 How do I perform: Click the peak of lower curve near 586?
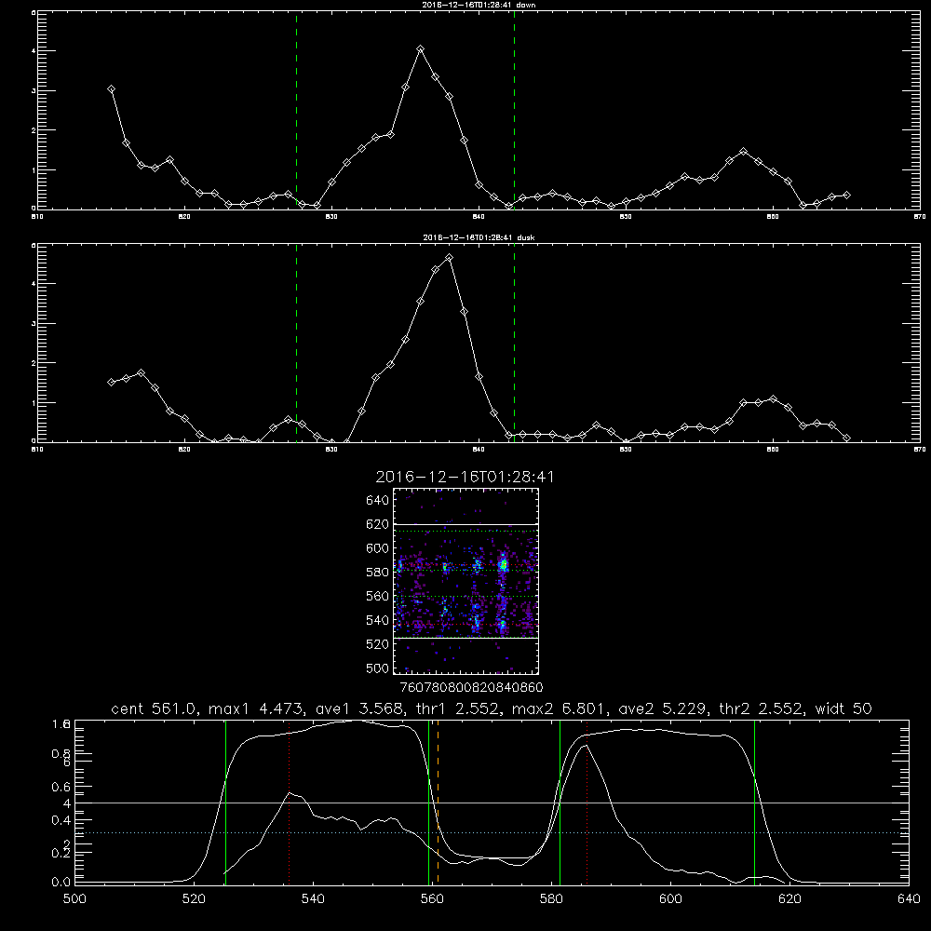[586, 746]
